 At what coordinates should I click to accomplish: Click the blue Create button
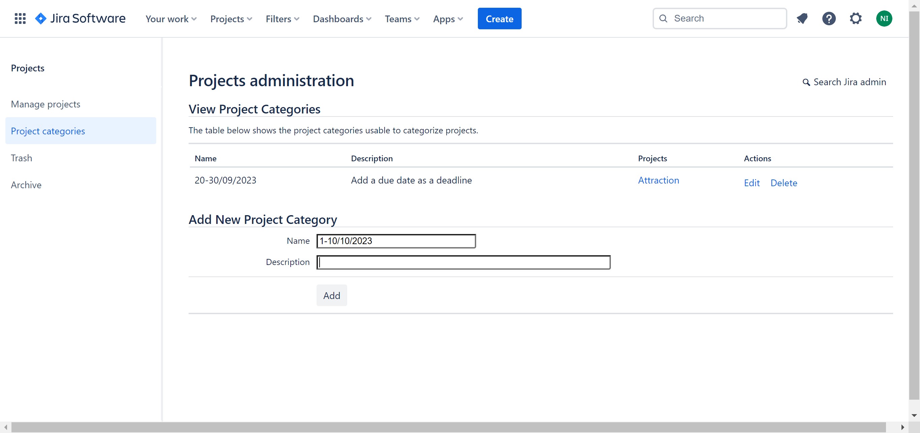(499, 19)
